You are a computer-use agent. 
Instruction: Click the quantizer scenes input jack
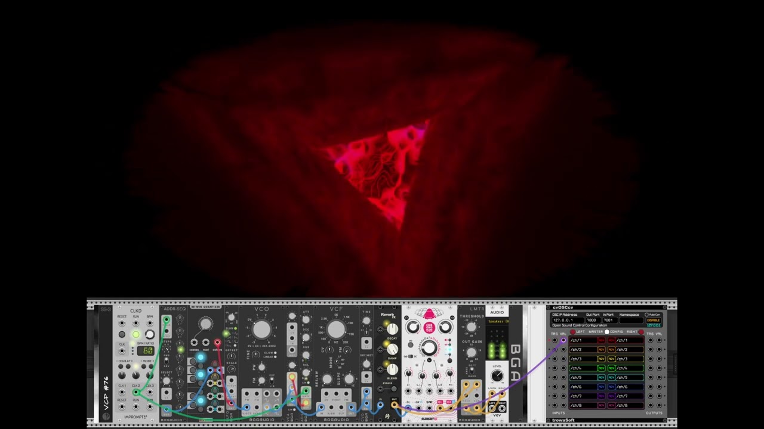tap(194, 343)
